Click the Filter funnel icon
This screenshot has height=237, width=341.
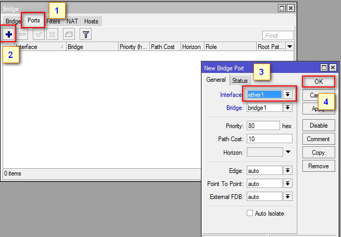click(85, 34)
